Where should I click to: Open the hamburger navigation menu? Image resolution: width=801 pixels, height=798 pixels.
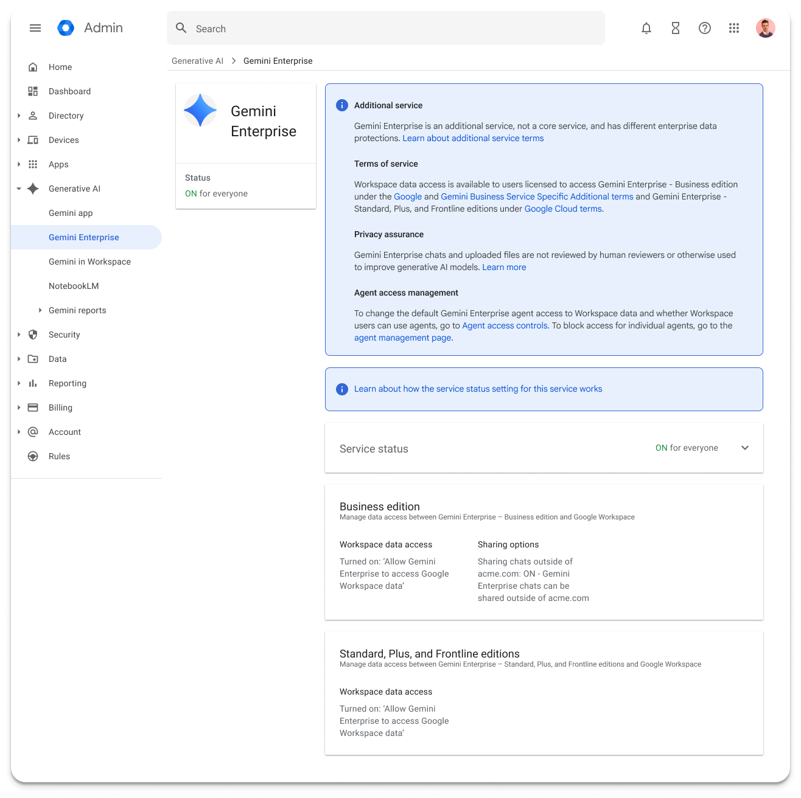(35, 28)
